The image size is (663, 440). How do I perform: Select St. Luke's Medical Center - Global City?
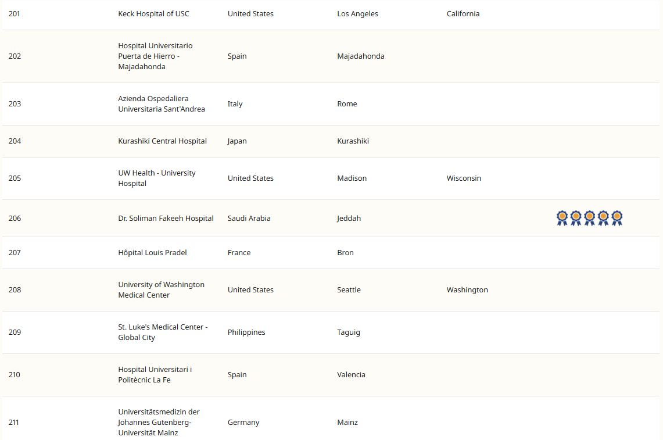pos(162,332)
